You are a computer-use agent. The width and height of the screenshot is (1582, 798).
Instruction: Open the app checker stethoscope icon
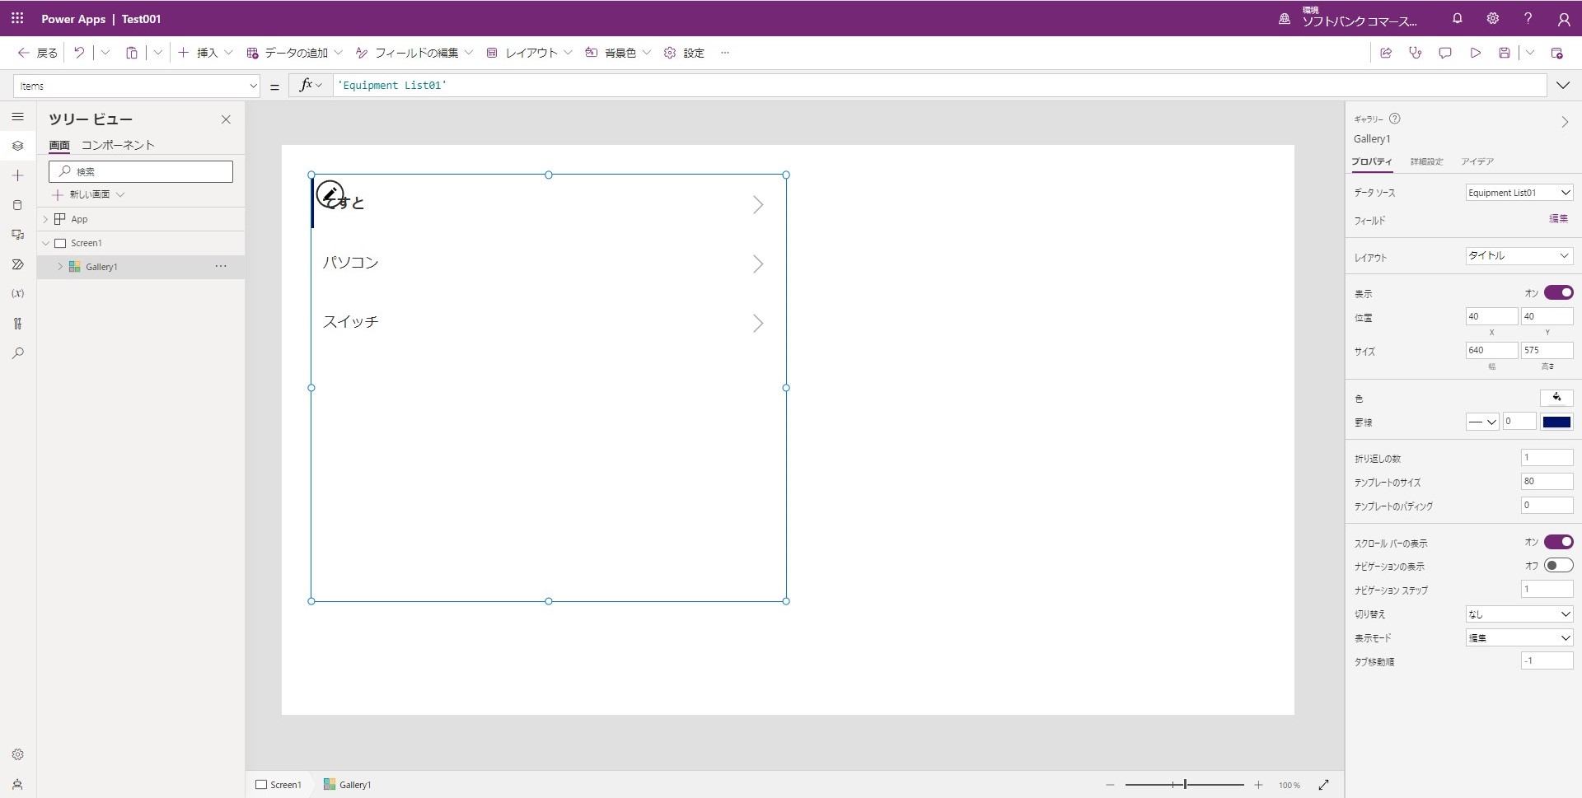pyautogui.click(x=1416, y=53)
